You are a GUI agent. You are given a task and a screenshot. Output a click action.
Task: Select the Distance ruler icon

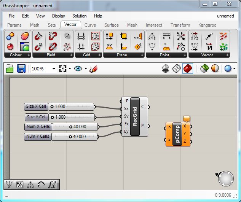166,36
